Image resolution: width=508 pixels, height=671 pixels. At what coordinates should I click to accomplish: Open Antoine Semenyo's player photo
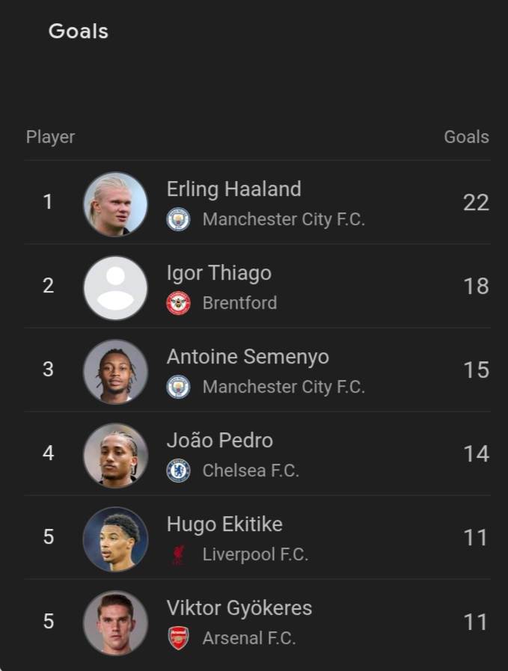tap(115, 372)
